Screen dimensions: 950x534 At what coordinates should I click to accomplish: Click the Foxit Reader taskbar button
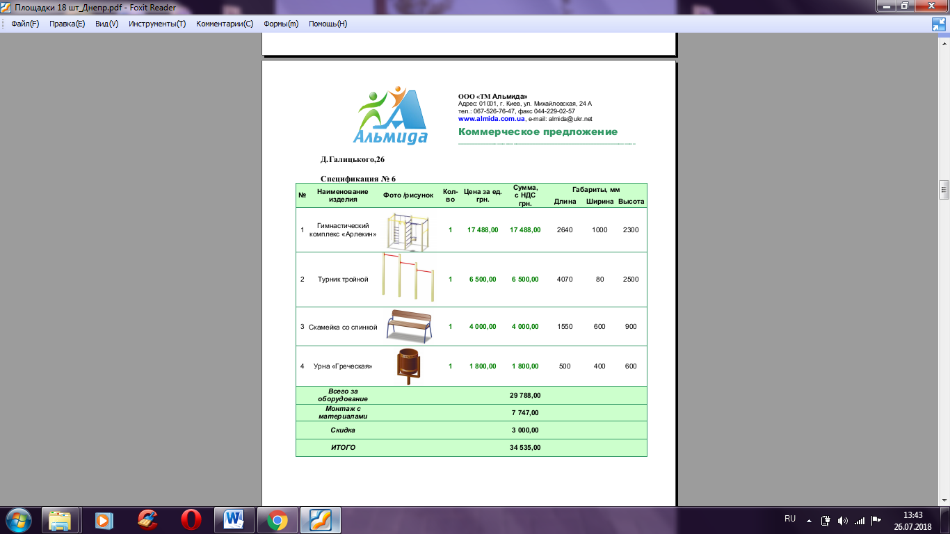pyautogui.click(x=320, y=519)
